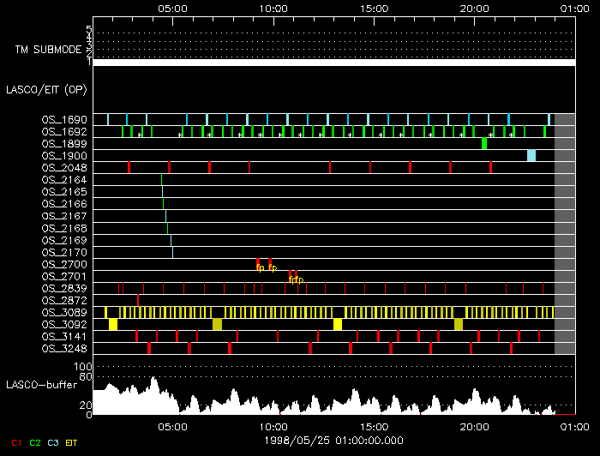The image size is (600, 456).
Task: Select the red C1 legend entry
Action: tap(16, 442)
